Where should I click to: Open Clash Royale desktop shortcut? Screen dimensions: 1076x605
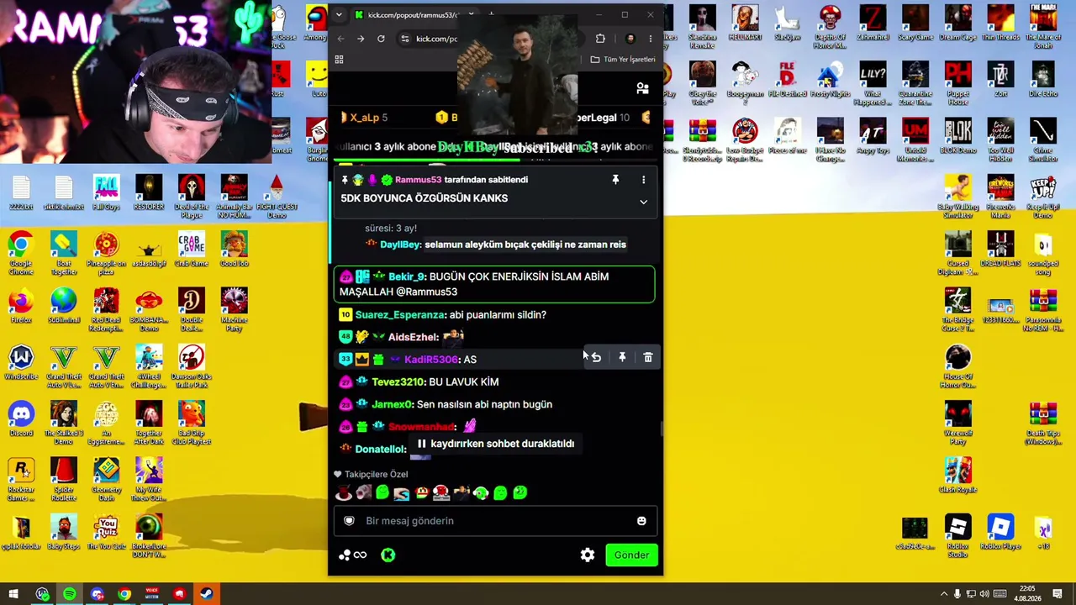click(x=957, y=475)
